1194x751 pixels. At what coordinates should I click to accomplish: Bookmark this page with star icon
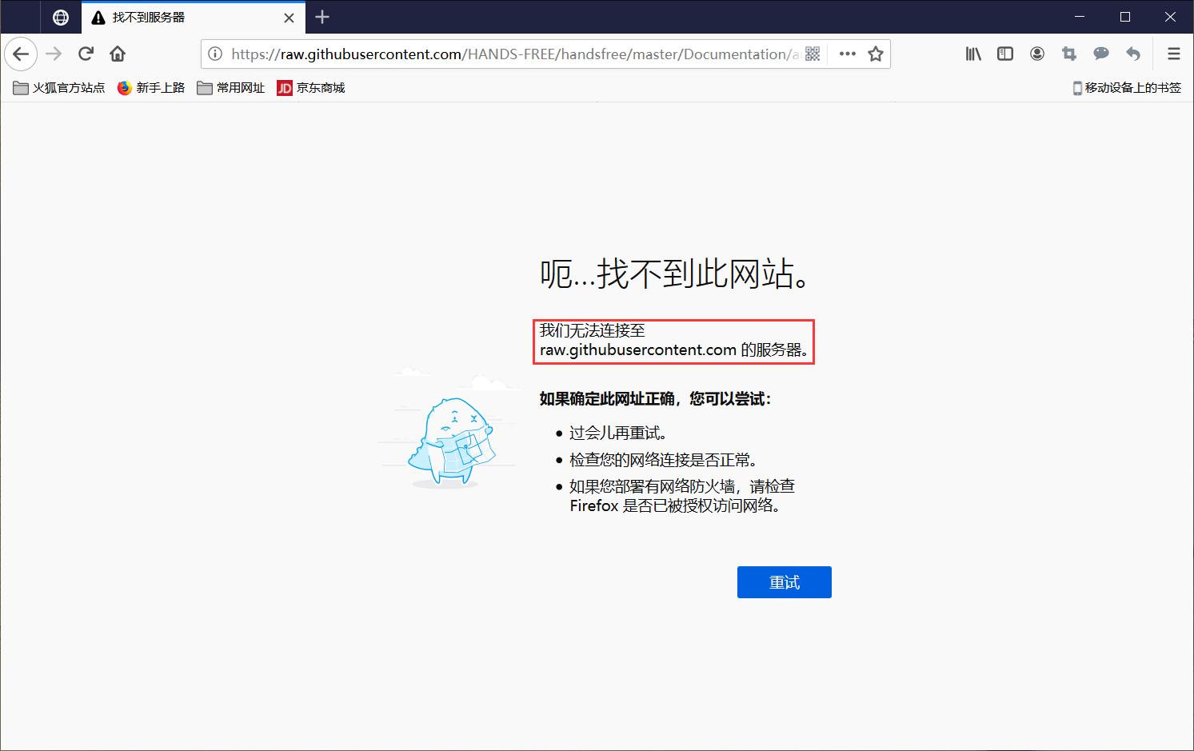point(876,54)
